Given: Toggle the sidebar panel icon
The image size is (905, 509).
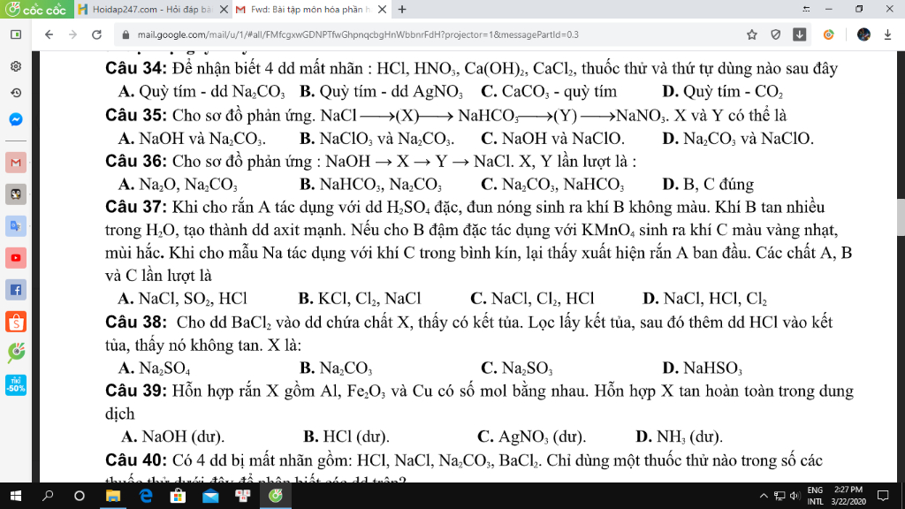Looking at the screenshot, I should pos(16,34).
